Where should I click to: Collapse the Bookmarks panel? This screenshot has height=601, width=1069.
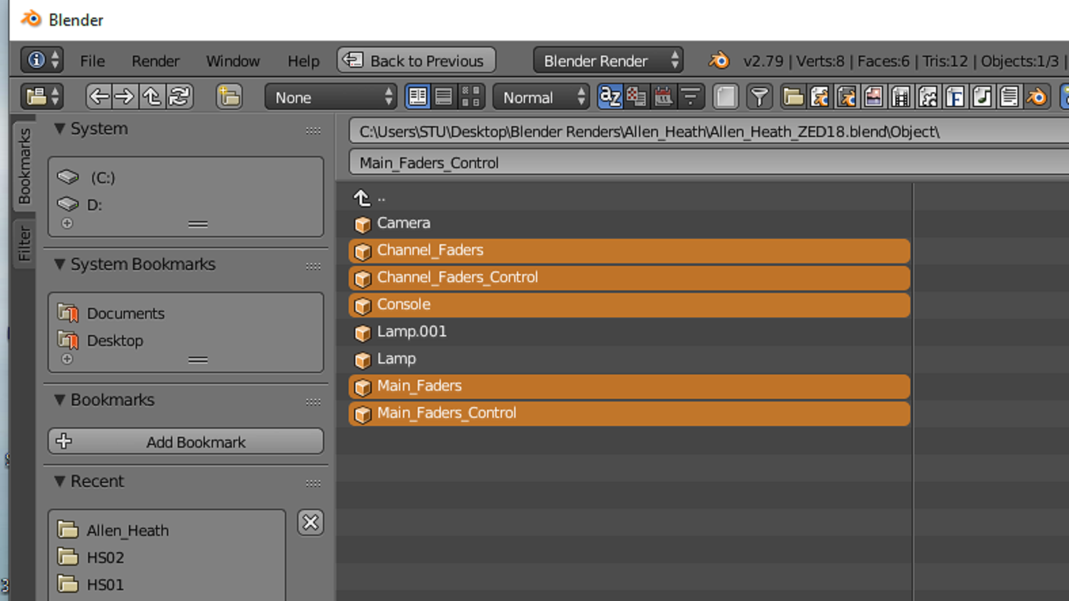click(60, 400)
